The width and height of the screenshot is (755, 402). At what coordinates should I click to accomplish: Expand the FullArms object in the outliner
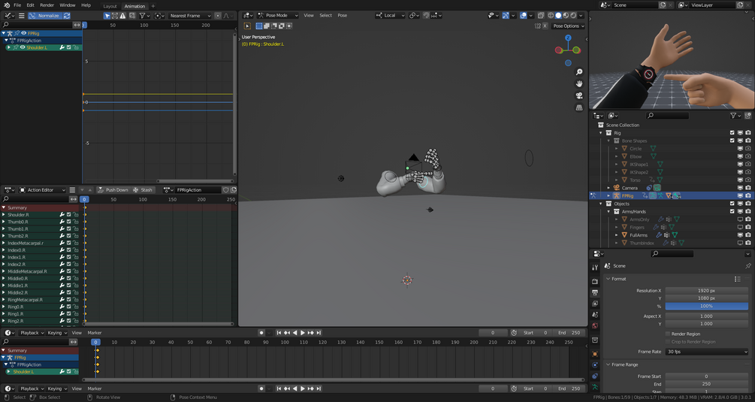tap(617, 235)
